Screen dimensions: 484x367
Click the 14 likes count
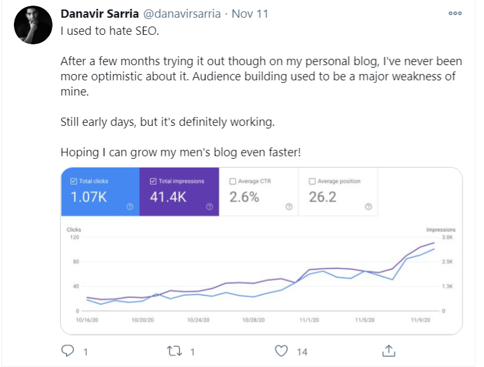[302, 351]
